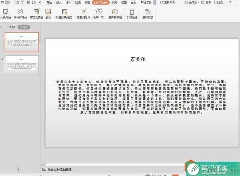
Task: Add a new slide with plus icon
Action: click(x=19, y=169)
